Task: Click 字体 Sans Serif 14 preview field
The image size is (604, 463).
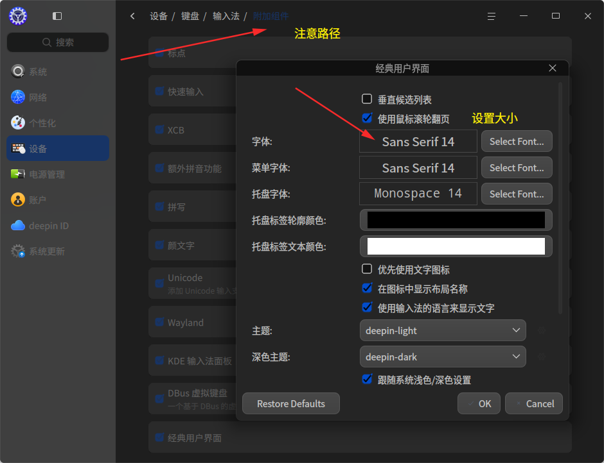Action: pos(418,142)
